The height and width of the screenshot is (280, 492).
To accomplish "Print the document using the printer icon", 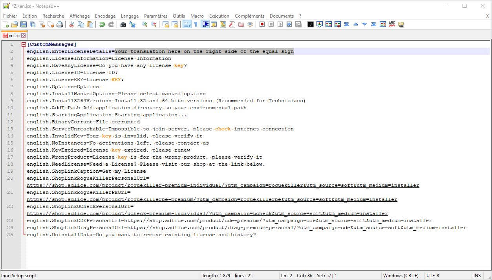I will [x=59, y=25].
